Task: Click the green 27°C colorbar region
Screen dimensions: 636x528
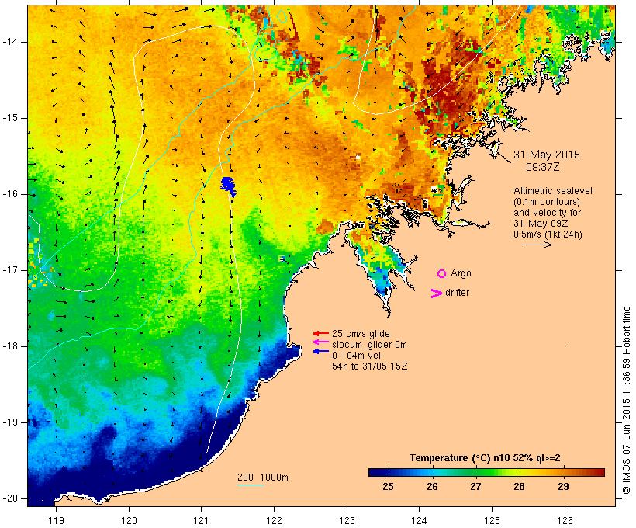Action: pyautogui.click(x=475, y=472)
